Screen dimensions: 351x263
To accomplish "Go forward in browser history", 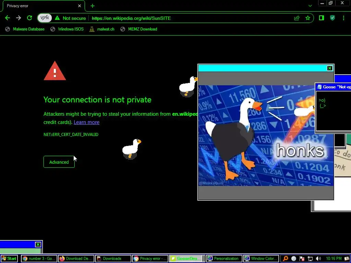I will tap(19, 18).
